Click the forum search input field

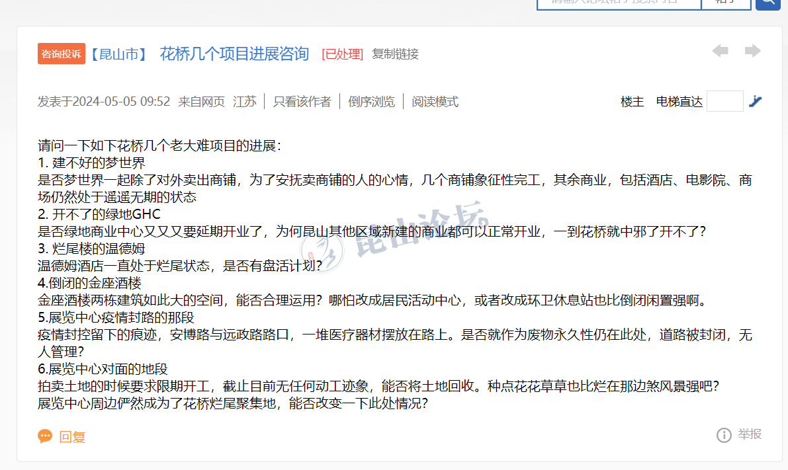pyautogui.click(x=618, y=3)
